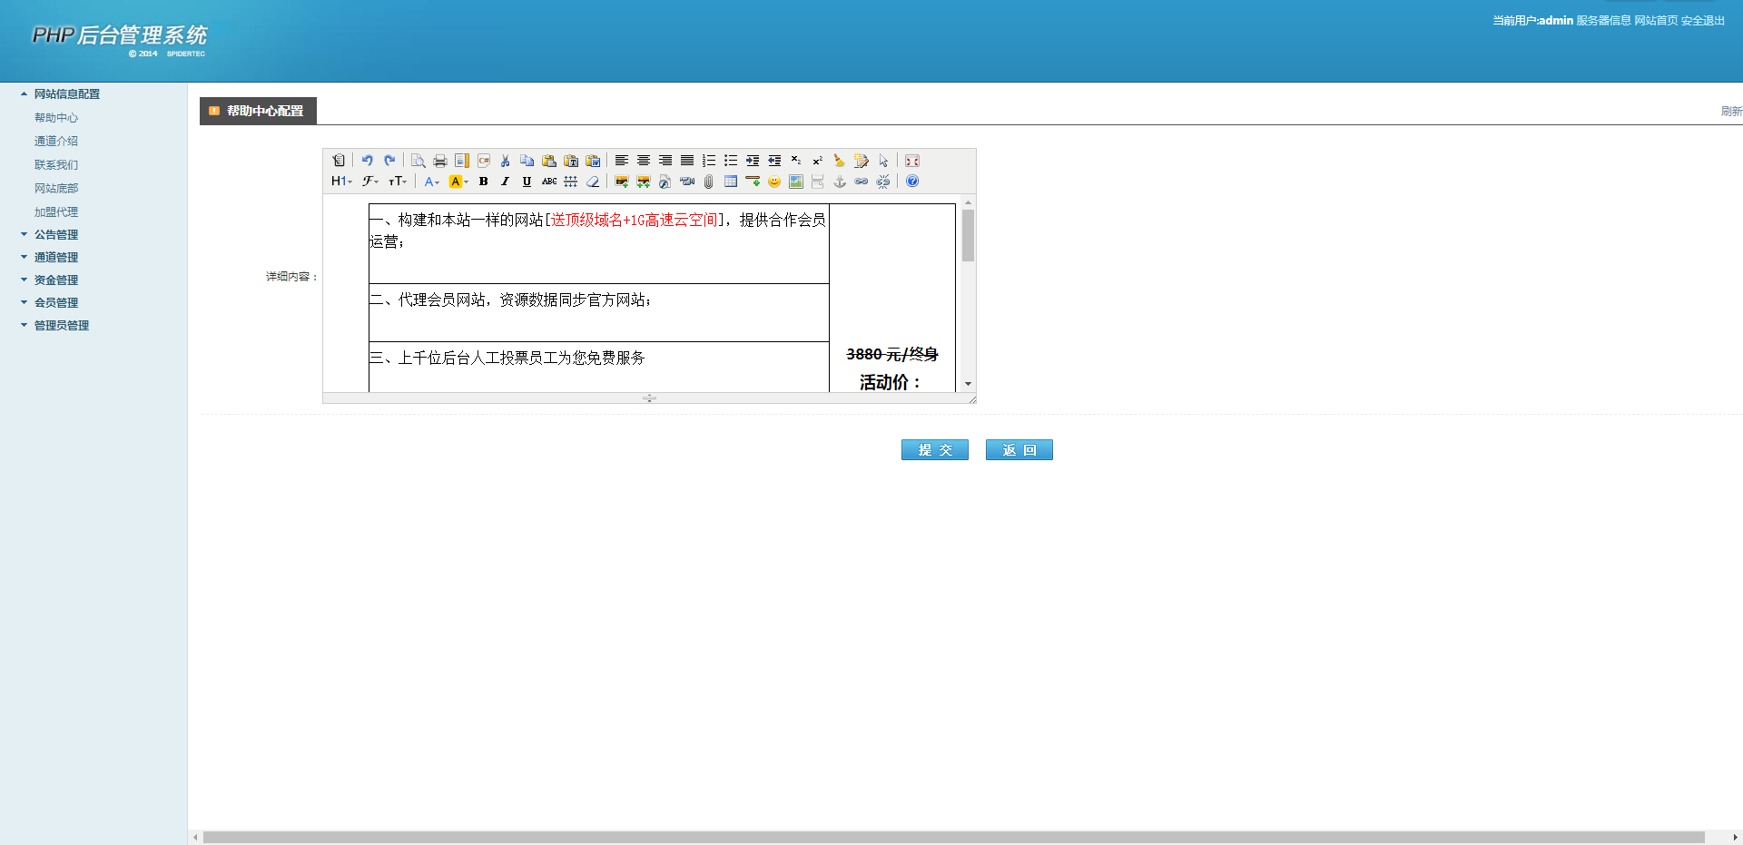Open 通道介绍 in the sidebar
1743x845 pixels.
(x=56, y=142)
